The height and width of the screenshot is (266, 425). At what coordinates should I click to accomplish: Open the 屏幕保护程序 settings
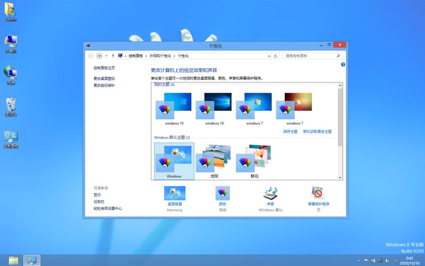(x=318, y=199)
